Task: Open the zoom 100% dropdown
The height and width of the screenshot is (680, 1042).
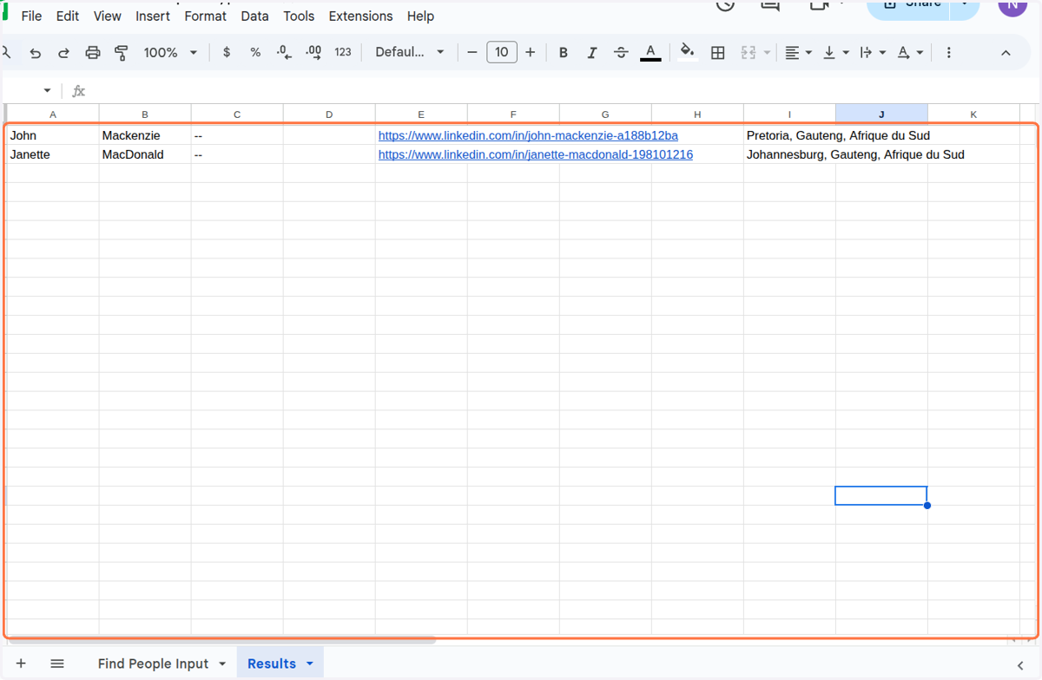Action: click(170, 52)
